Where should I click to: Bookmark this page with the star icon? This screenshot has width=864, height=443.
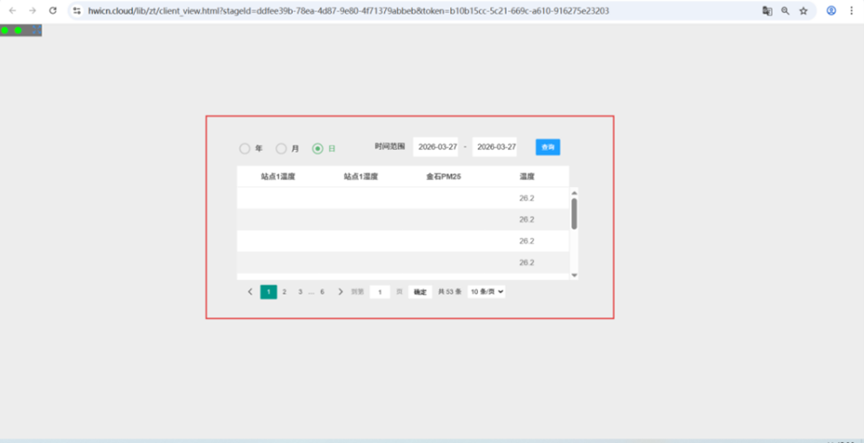(803, 11)
